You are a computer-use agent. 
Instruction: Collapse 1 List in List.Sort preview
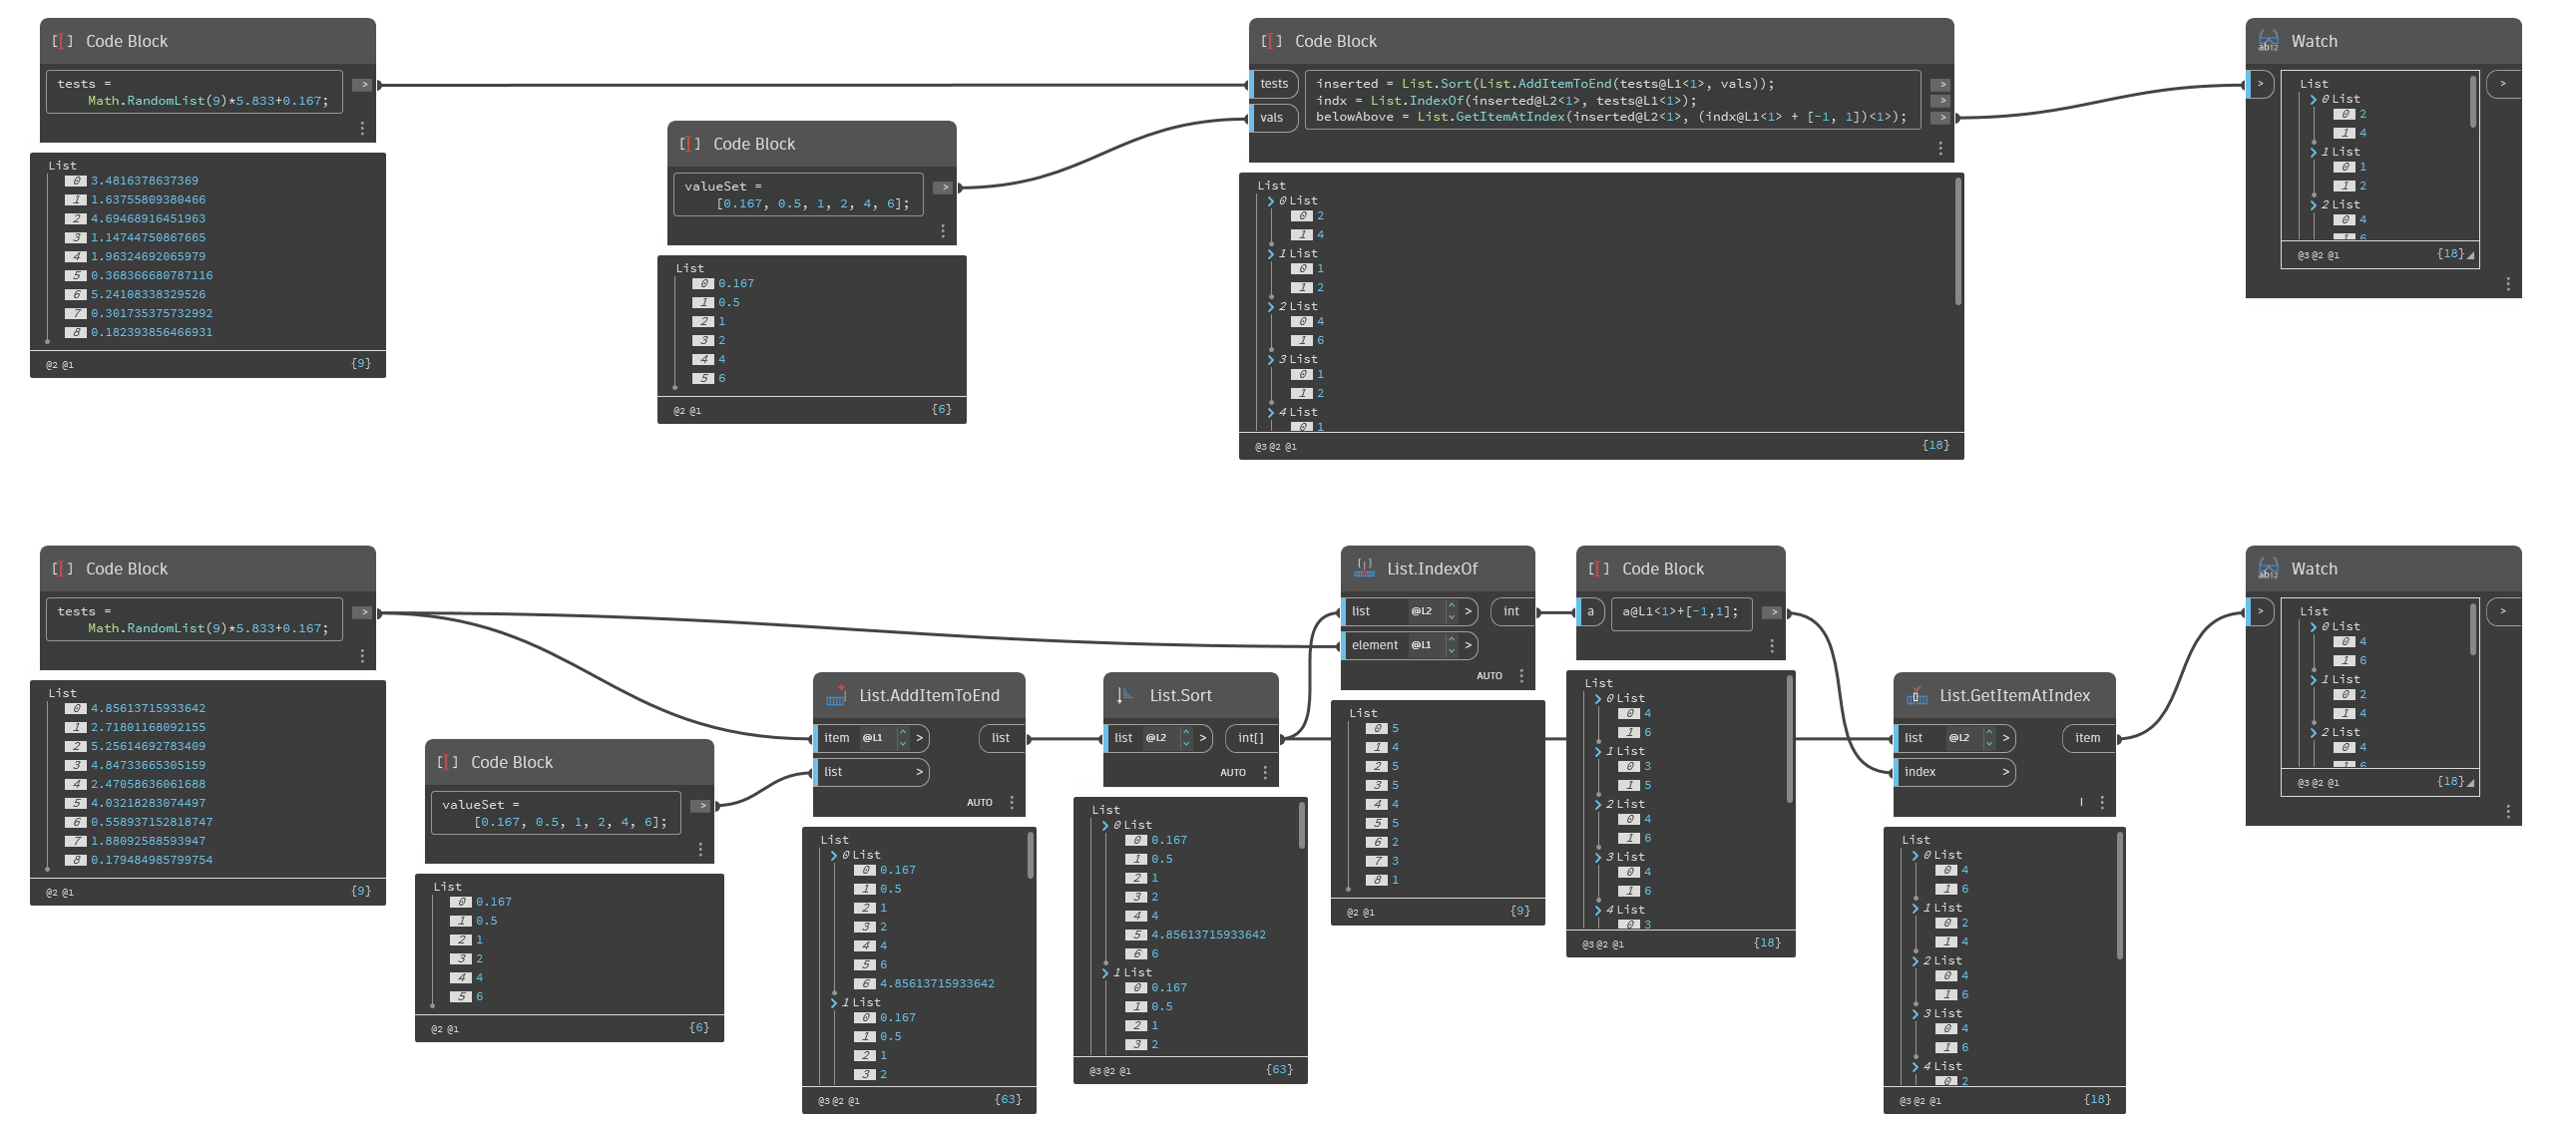coord(1105,972)
